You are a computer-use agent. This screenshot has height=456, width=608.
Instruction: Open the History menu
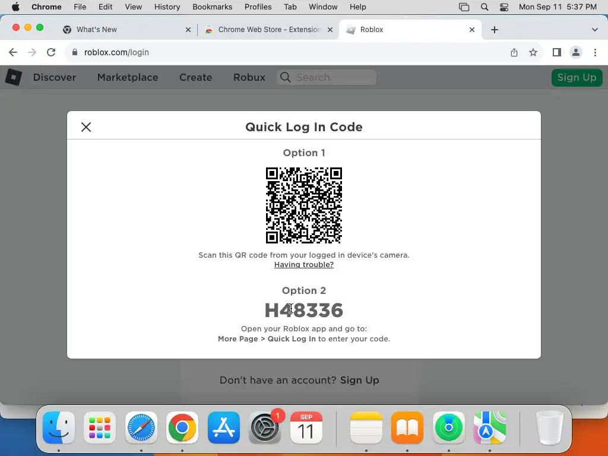pyautogui.click(x=167, y=7)
